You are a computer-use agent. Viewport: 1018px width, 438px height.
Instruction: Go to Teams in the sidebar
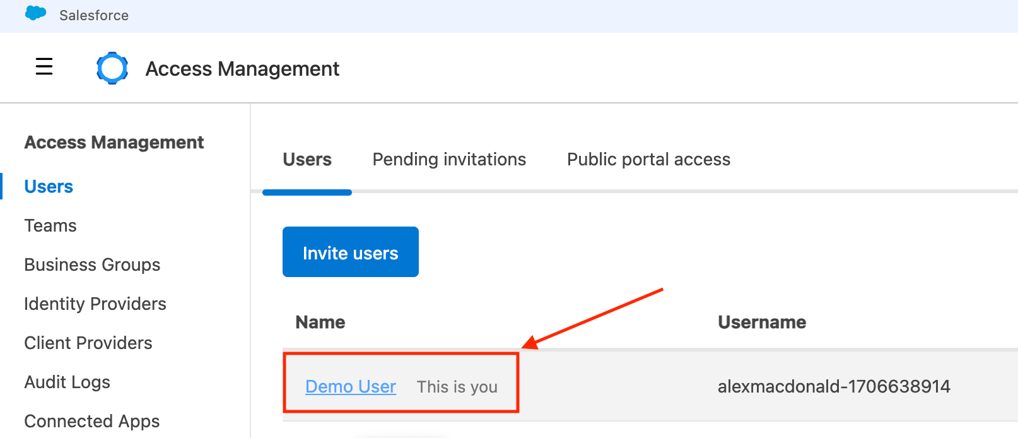point(50,226)
